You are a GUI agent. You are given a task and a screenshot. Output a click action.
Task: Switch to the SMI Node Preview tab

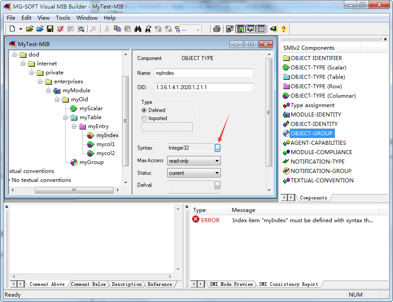(231, 284)
